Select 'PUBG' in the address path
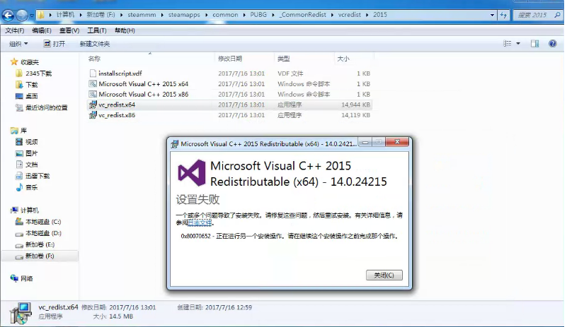The height and width of the screenshot is (327, 567). [x=258, y=15]
